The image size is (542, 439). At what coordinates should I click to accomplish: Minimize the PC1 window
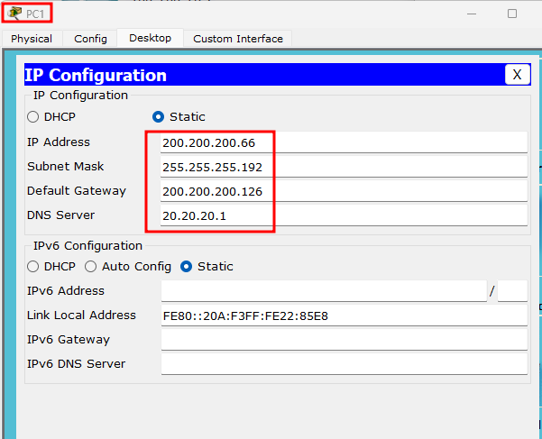472,14
